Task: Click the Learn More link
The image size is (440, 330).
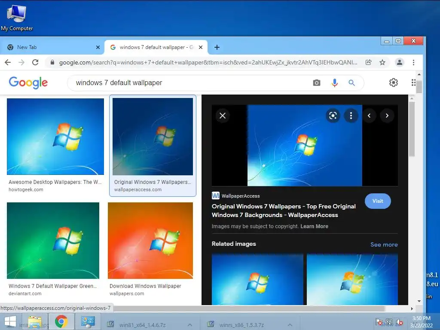Action: click(x=314, y=226)
